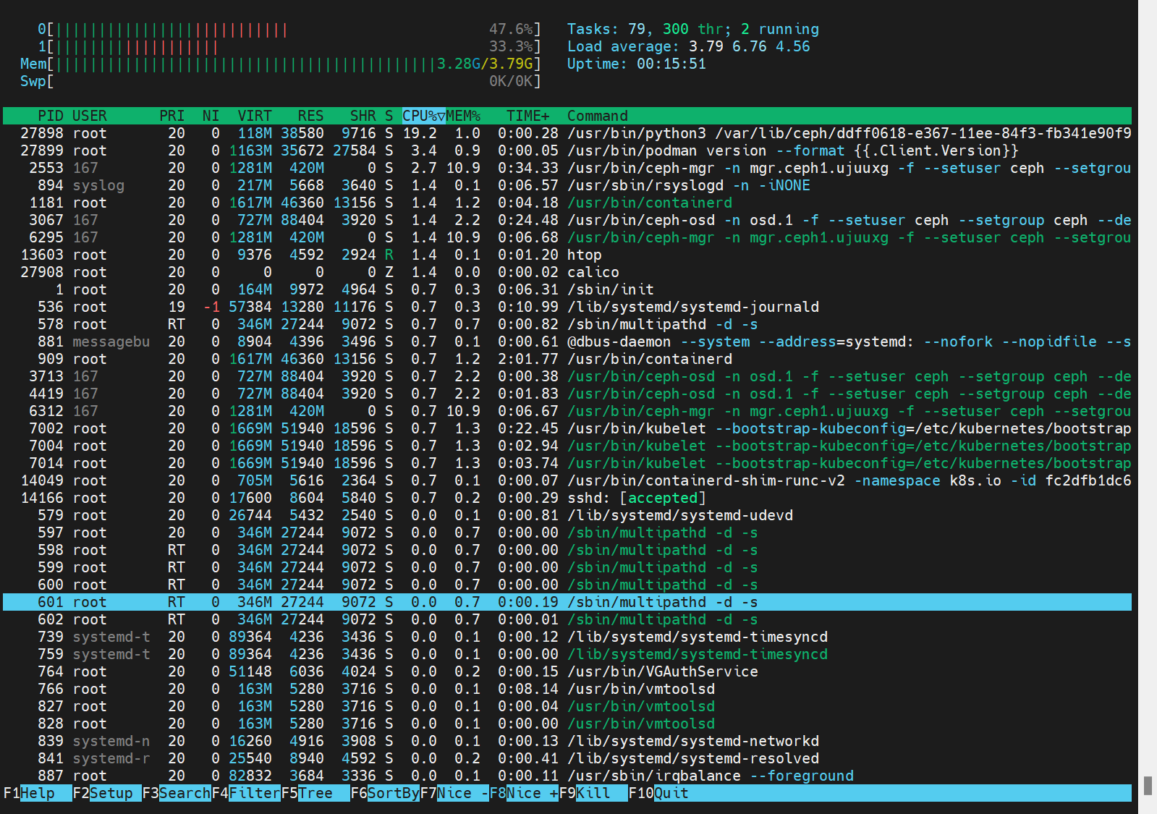The width and height of the screenshot is (1157, 814).
Task: Click F9 Kill
Action: 593,793
